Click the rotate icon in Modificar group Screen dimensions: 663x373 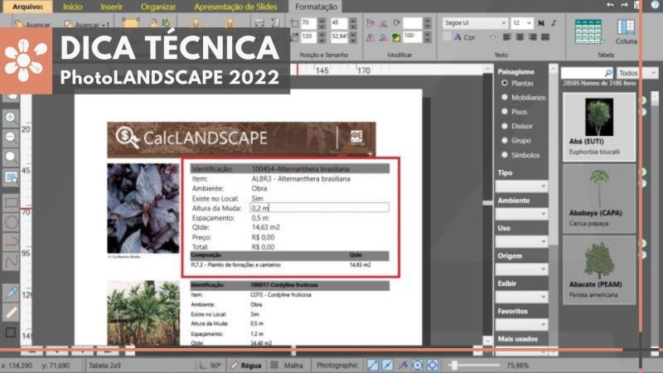[396, 23]
